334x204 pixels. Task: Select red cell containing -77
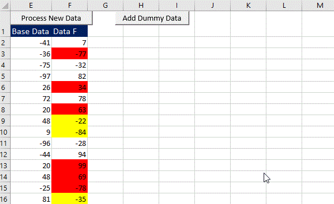(70, 54)
